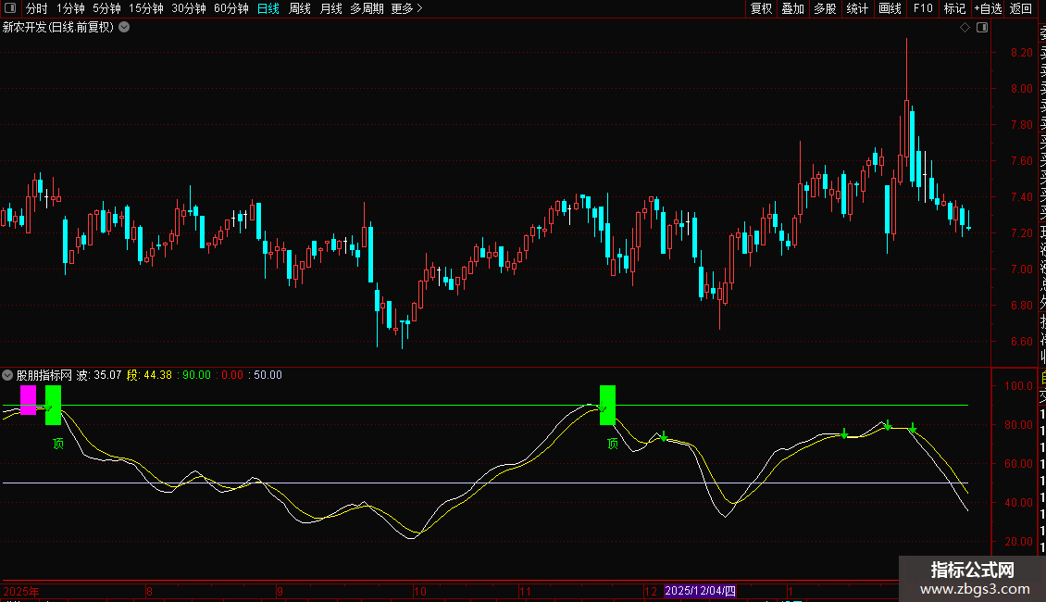Add stock with +自选 button
The width and height of the screenshot is (1046, 602).
[988, 8]
